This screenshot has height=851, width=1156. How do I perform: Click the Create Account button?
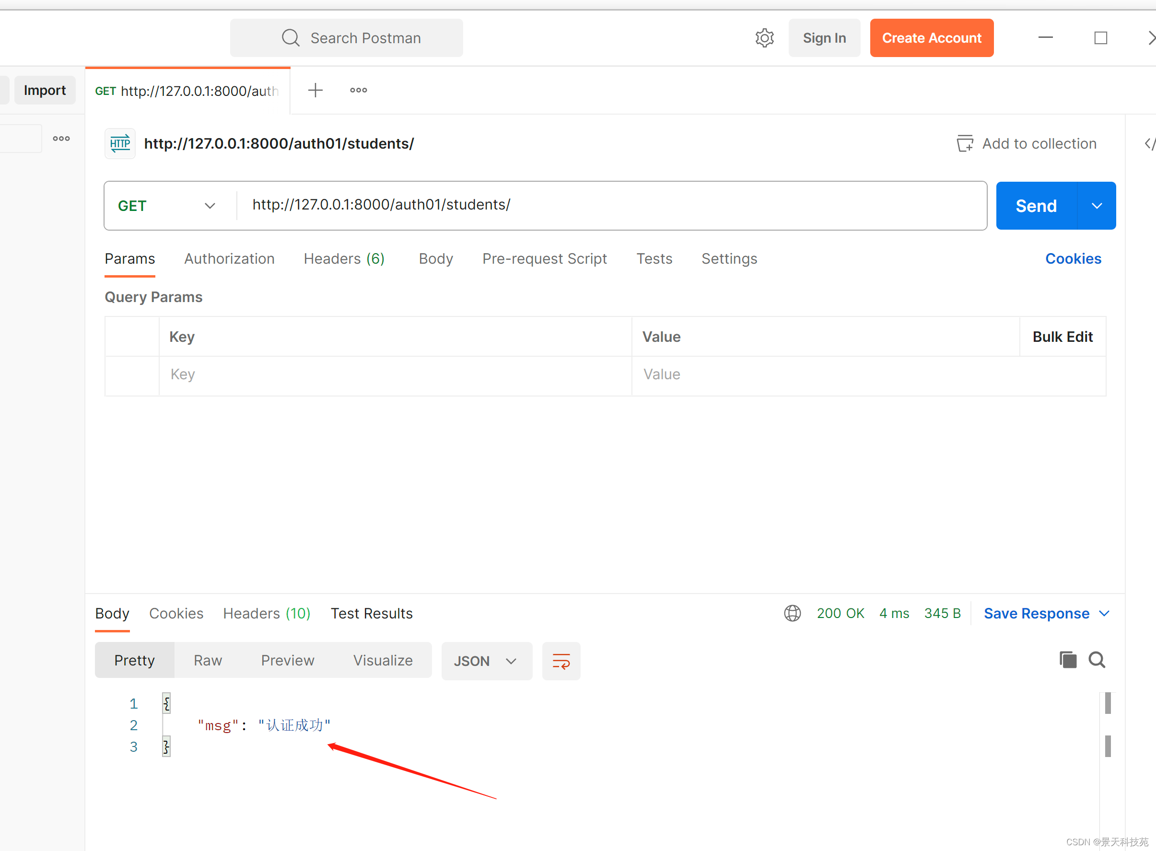click(x=932, y=38)
